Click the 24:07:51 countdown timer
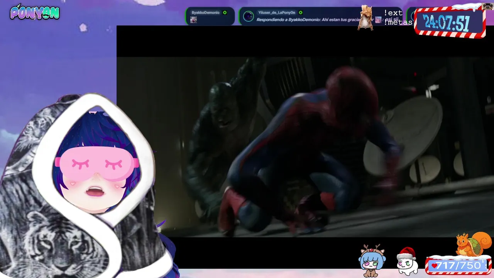 (x=446, y=23)
